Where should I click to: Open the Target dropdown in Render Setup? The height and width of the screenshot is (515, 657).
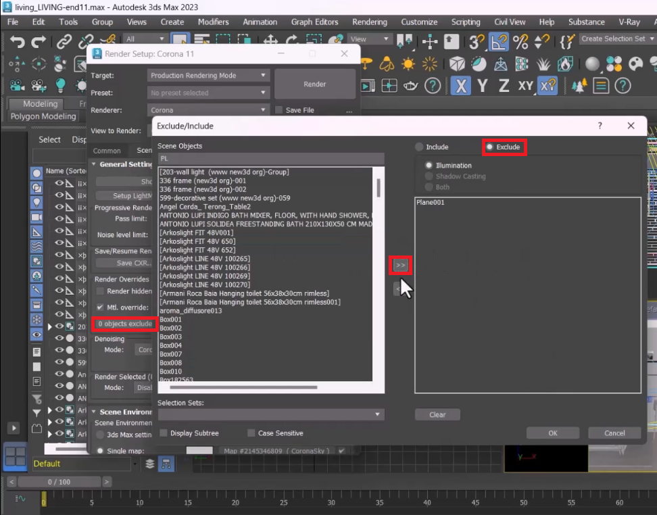(x=208, y=76)
